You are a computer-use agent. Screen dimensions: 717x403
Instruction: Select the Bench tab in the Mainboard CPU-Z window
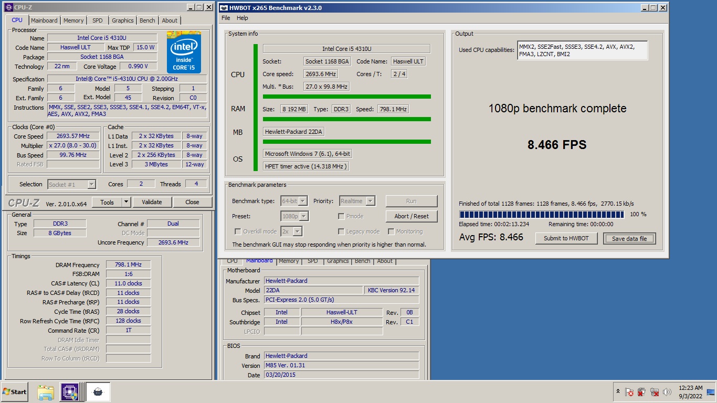coord(363,261)
